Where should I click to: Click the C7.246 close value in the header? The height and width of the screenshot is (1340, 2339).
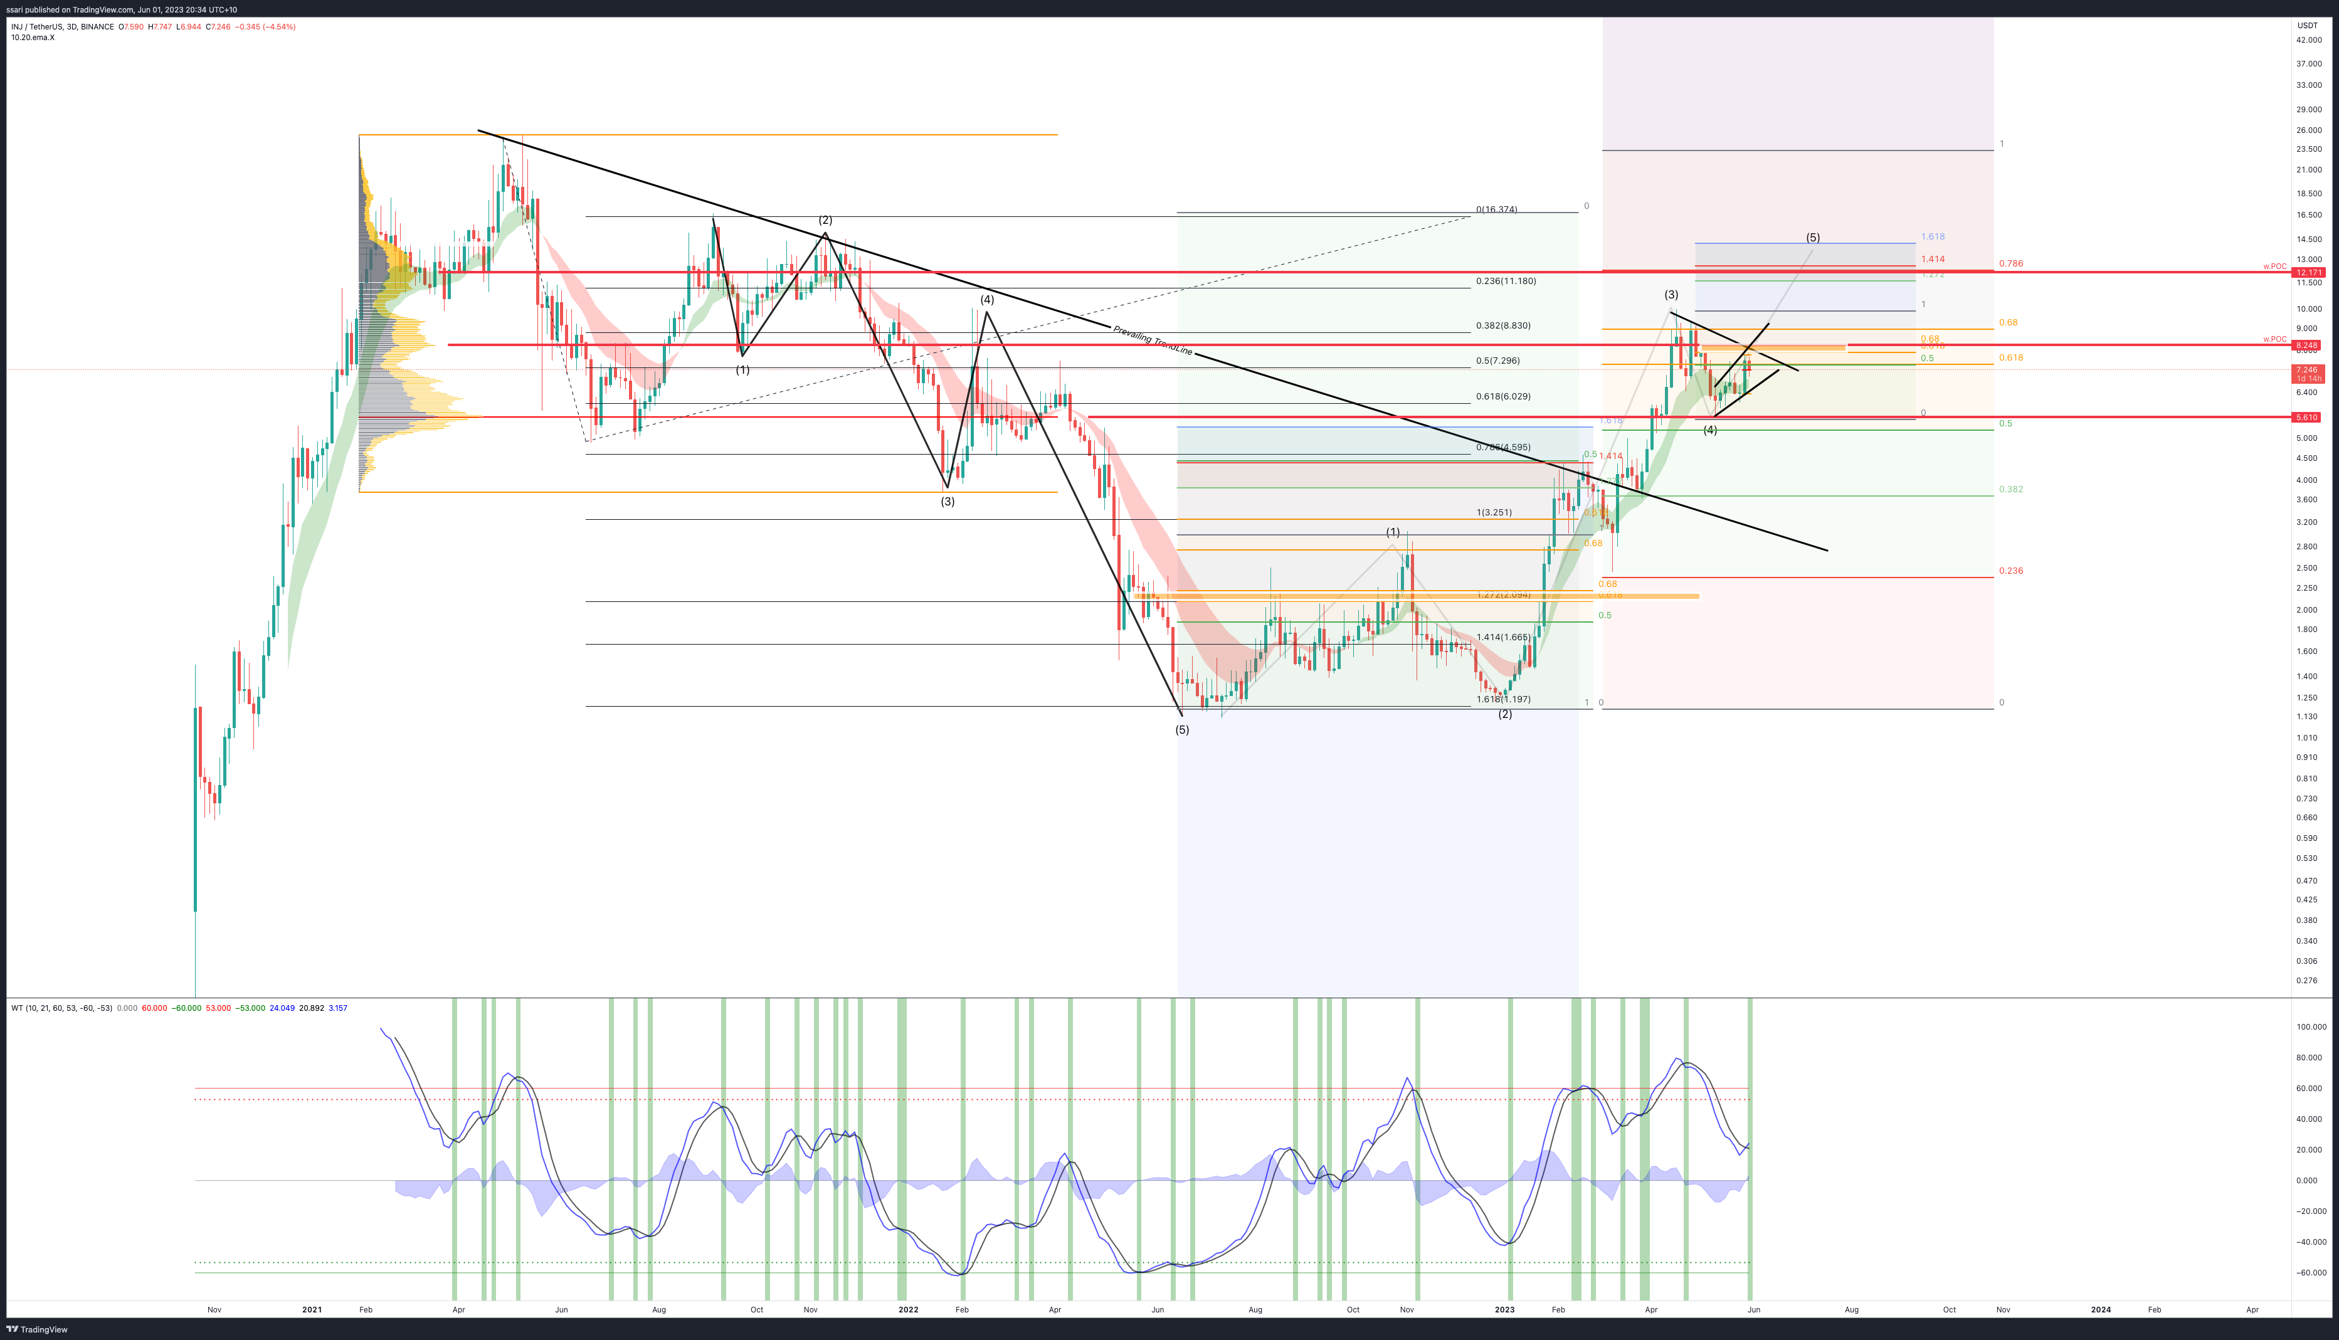219,27
